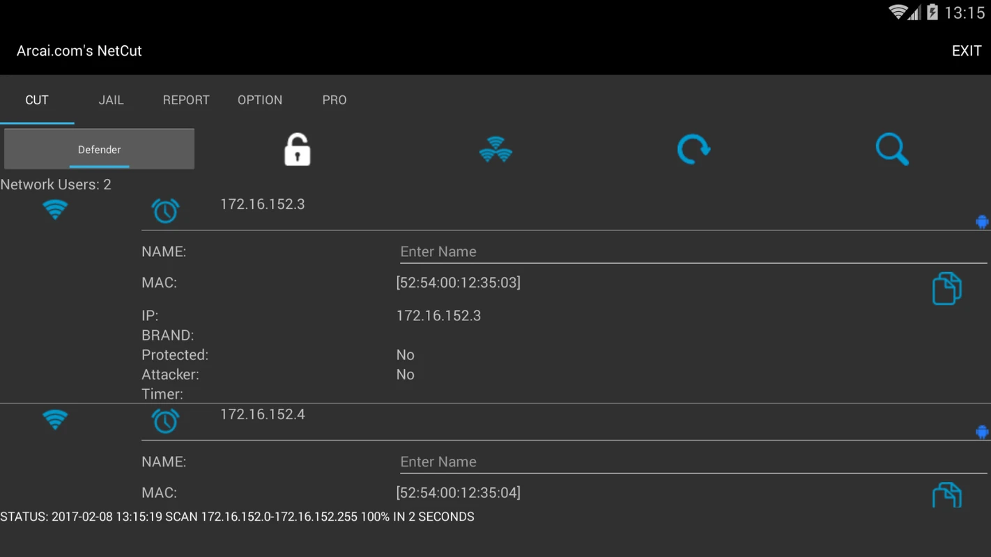This screenshot has width=991, height=557.
Task: Tap WiFi icon for 172.16.152.3
Action: pos(55,209)
